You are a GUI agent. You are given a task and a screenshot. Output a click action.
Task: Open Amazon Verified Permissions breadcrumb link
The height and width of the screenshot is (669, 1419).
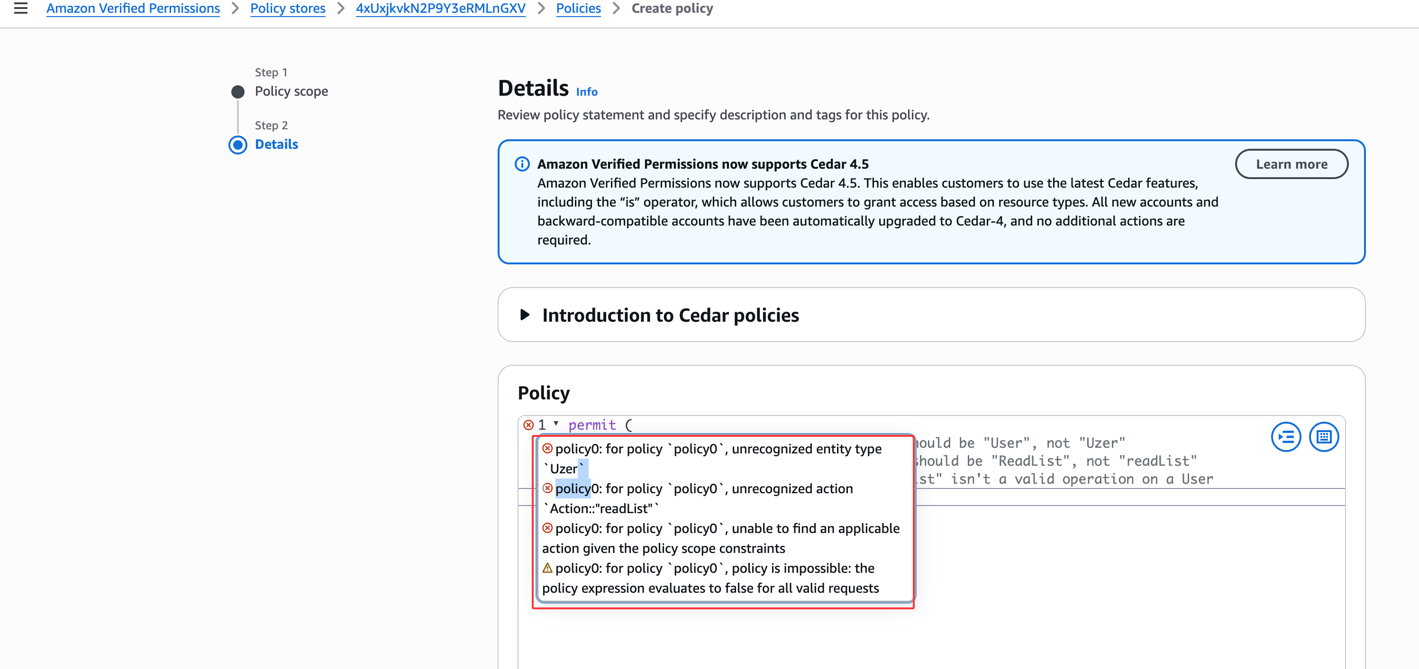[133, 8]
